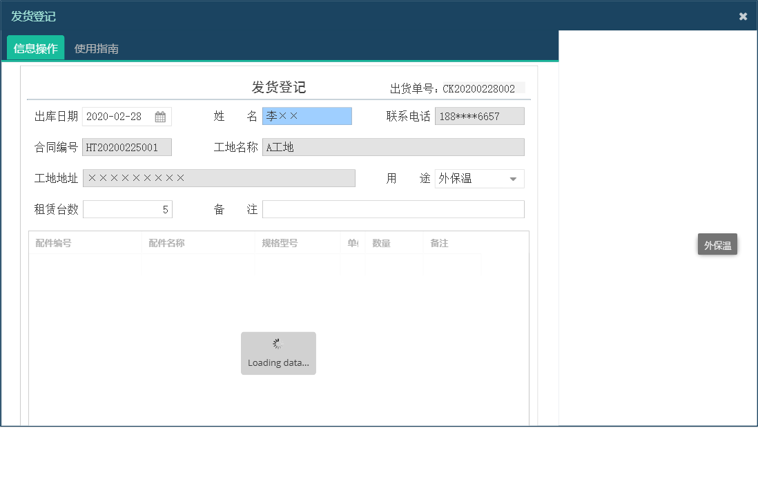The height and width of the screenshot is (486, 758).
Task: Click the empty 备注 remarks input
Action: click(x=393, y=209)
